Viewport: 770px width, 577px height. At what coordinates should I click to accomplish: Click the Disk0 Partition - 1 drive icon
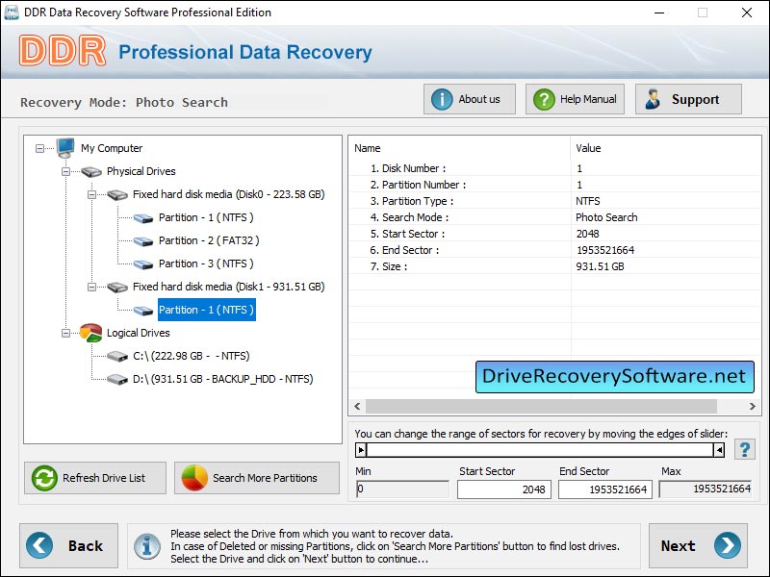click(x=143, y=218)
